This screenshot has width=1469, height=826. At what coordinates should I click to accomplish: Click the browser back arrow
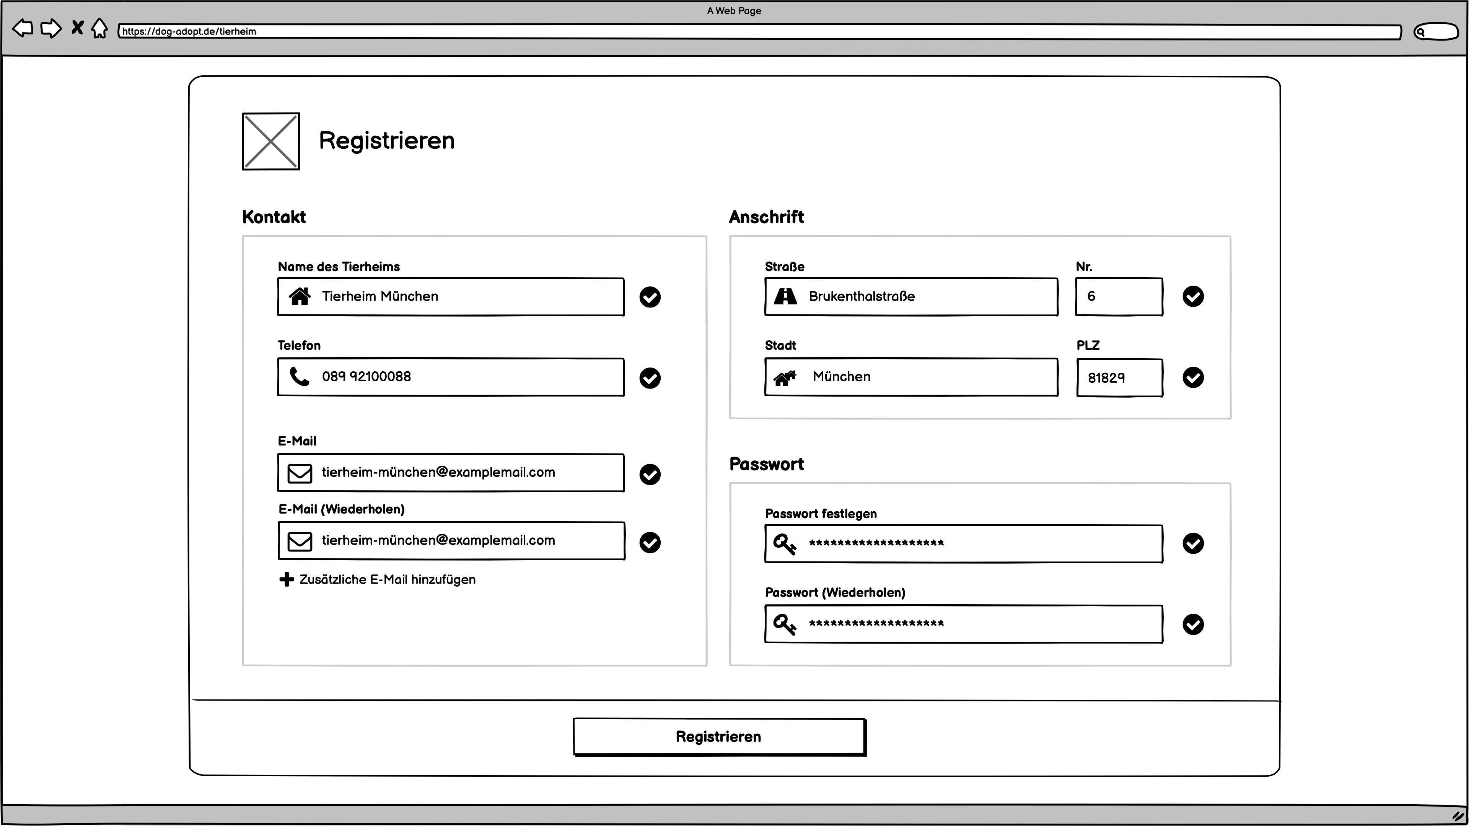coord(23,28)
